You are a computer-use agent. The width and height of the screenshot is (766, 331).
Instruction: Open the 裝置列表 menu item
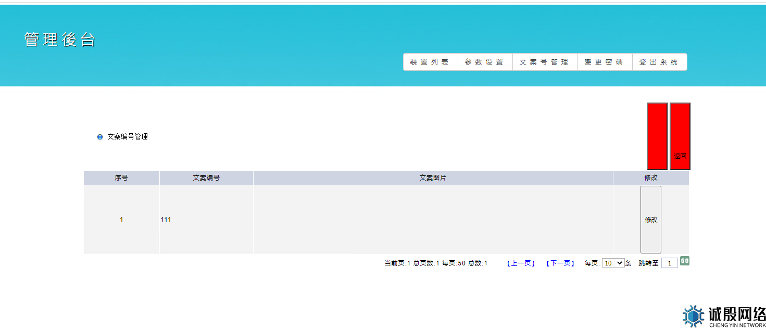click(x=430, y=62)
